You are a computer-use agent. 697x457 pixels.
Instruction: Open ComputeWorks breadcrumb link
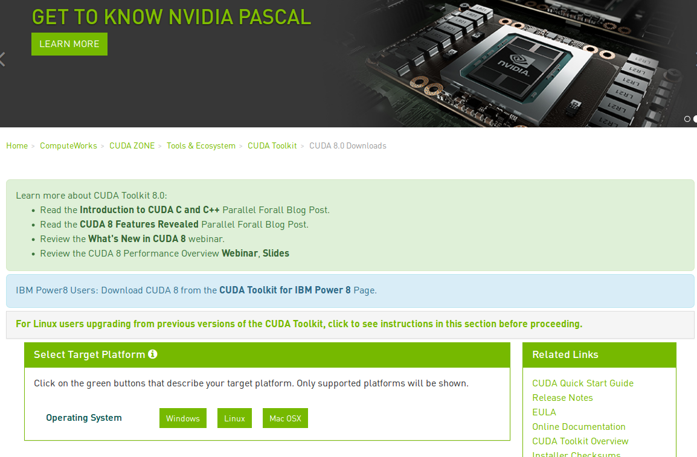68,145
